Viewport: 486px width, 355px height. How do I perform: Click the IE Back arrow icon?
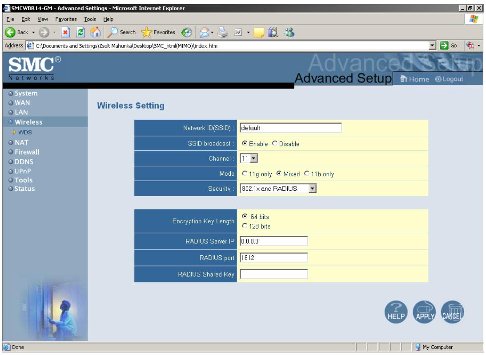10,32
